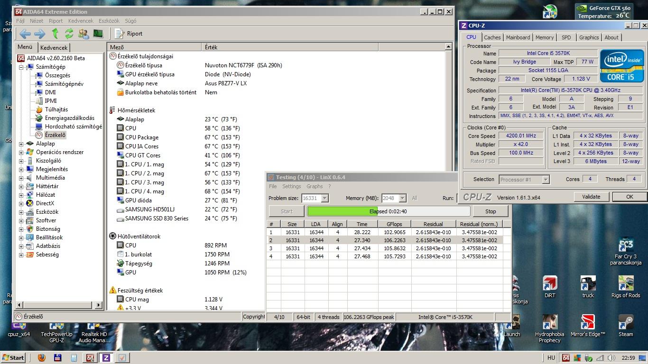Open the Eszközök menu in AIDA64
The width and height of the screenshot is (648, 364).
coord(109,21)
